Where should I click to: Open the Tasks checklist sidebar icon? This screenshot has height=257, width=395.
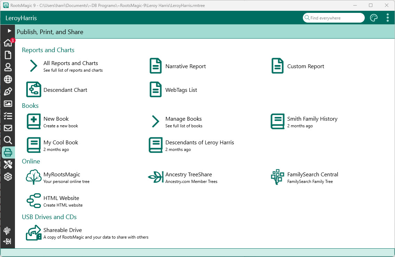point(8,116)
